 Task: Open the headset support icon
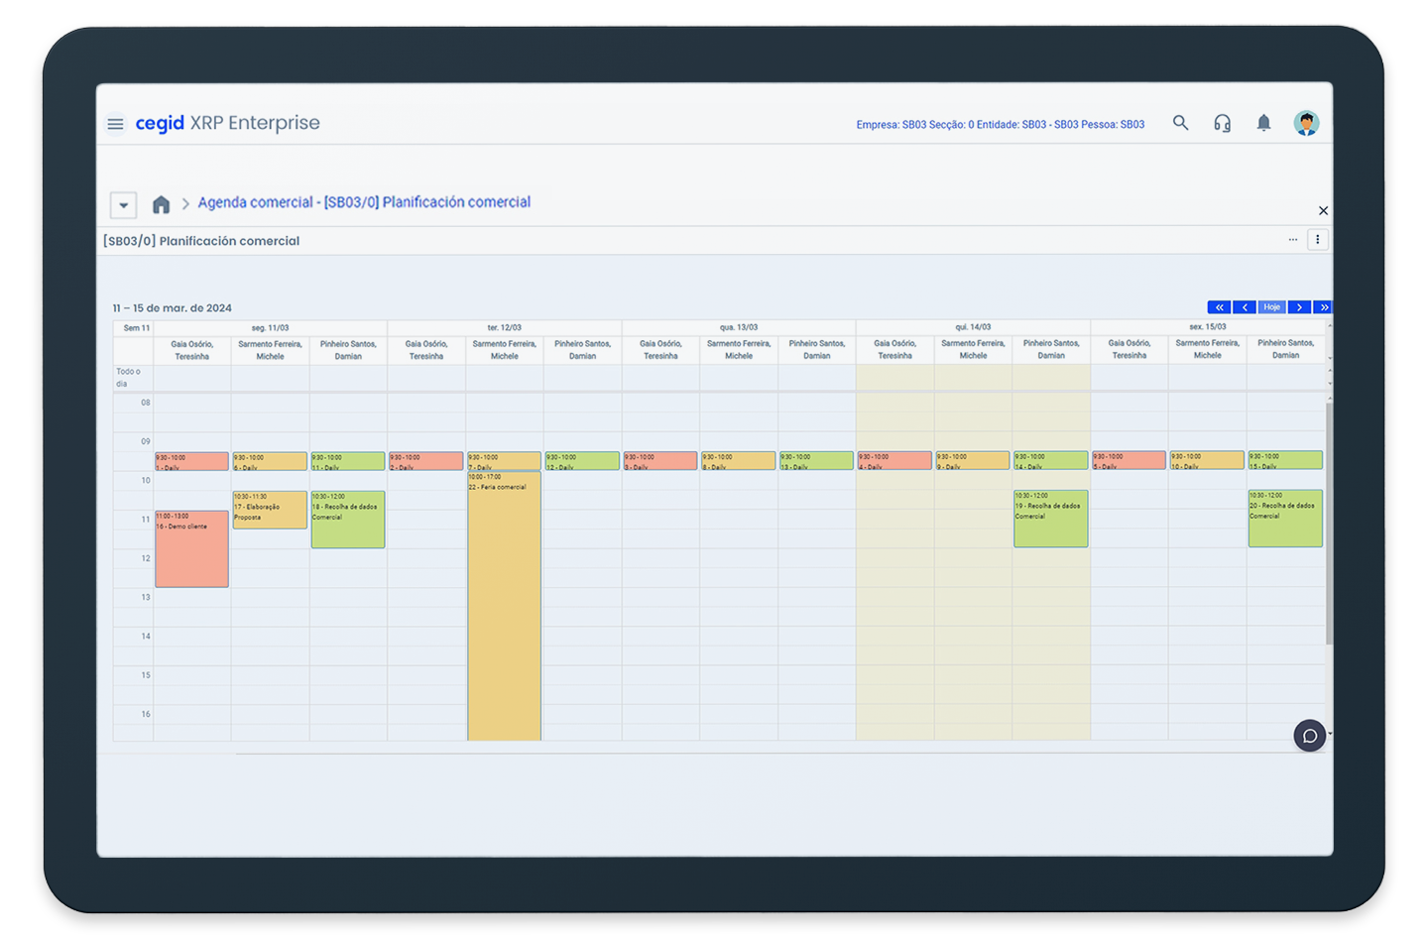tap(1222, 123)
